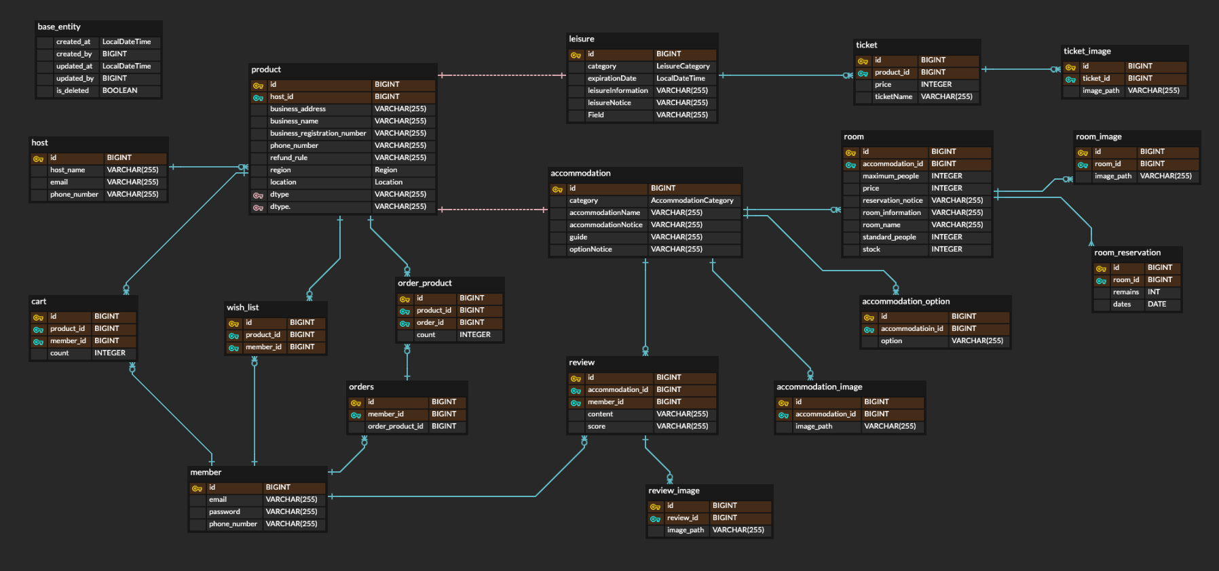Select cart id primary key icon

38,317
